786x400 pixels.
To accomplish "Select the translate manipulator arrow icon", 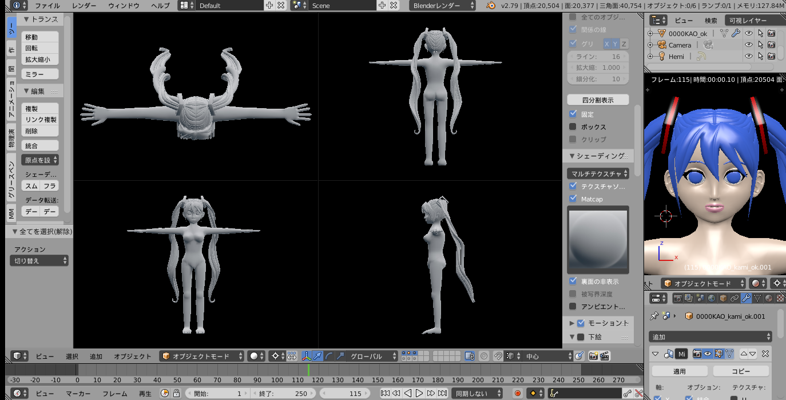I will pyautogui.click(x=317, y=356).
